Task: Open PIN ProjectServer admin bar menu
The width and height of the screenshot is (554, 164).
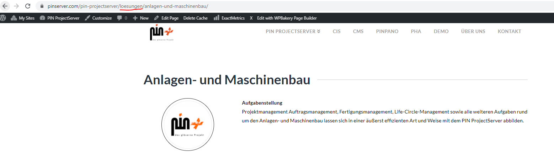Action: (x=60, y=18)
